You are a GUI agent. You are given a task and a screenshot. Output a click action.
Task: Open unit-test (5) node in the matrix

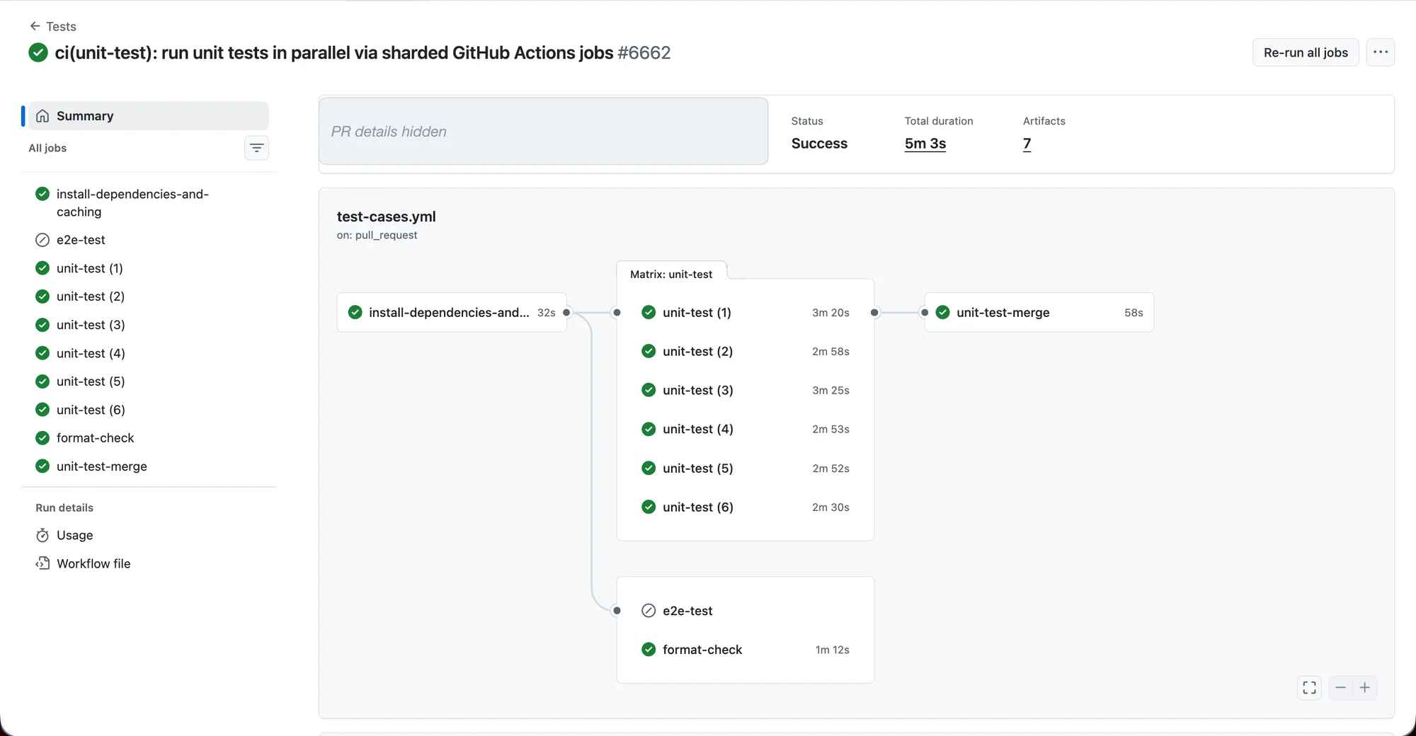point(746,468)
